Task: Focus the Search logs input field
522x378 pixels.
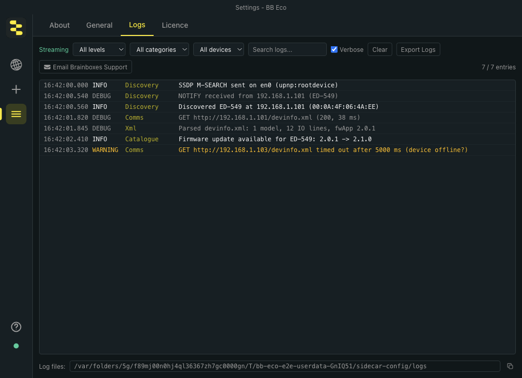Action: click(x=287, y=49)
